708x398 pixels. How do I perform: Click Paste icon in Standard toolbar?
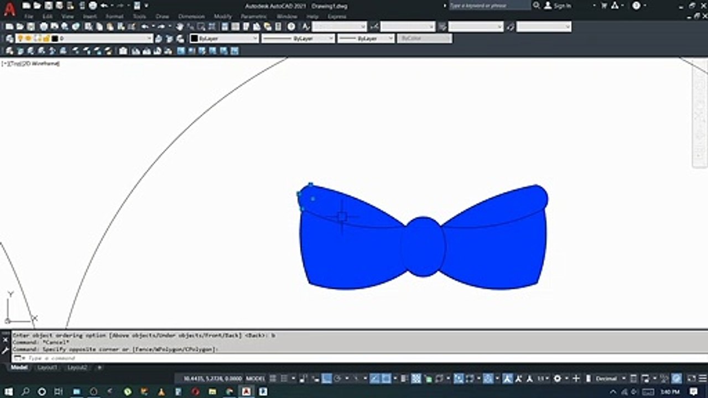[110, 27]
